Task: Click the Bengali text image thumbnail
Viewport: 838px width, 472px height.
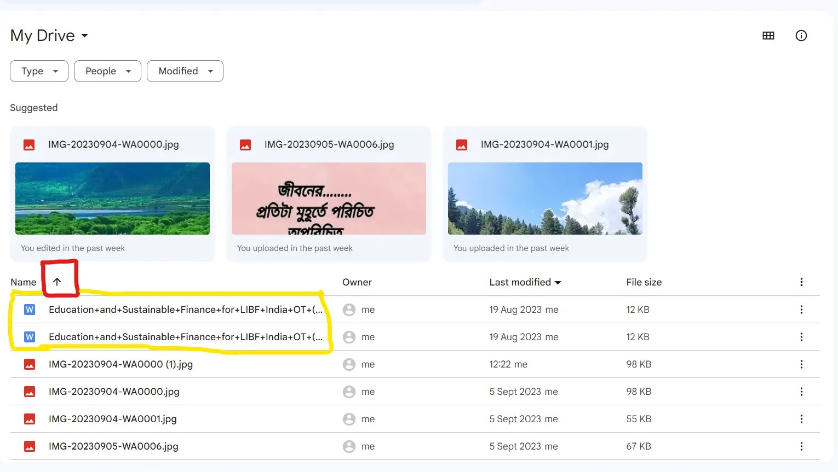Action: [x=328, y=199]
